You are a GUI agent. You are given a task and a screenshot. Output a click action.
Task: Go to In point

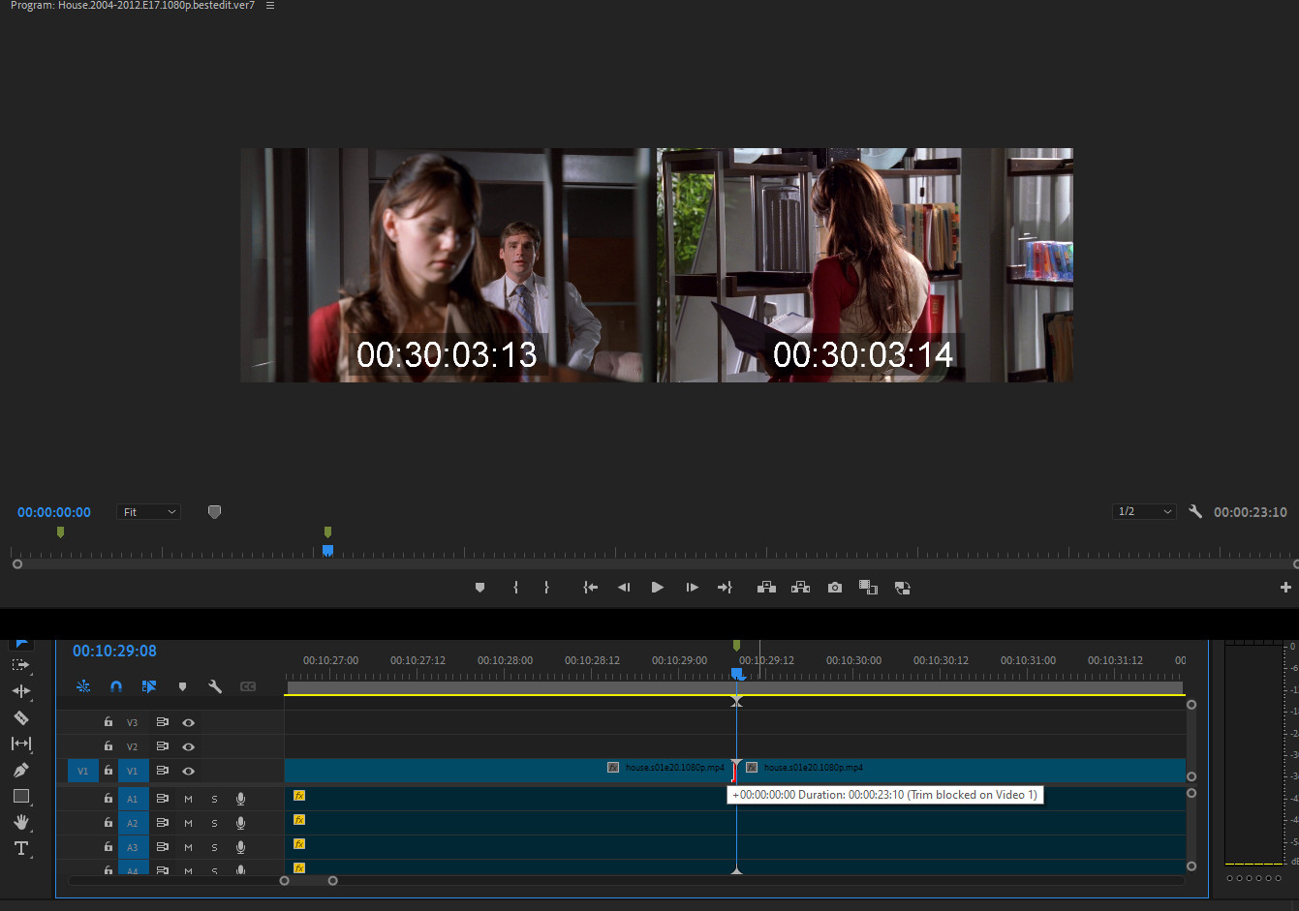(590, 588)
